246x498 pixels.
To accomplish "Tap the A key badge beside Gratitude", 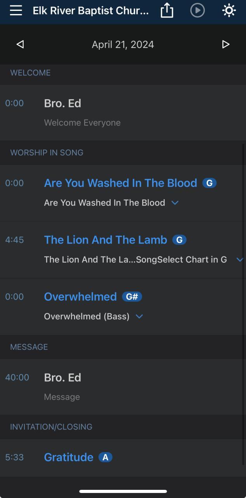I will [x=105, y=457].
